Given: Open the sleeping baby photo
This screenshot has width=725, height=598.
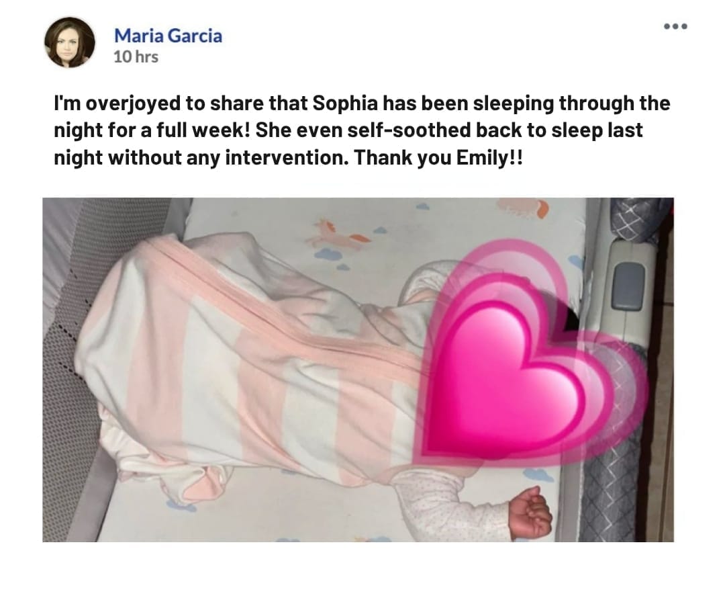Looking at the screenshot, I should point(358,370).
